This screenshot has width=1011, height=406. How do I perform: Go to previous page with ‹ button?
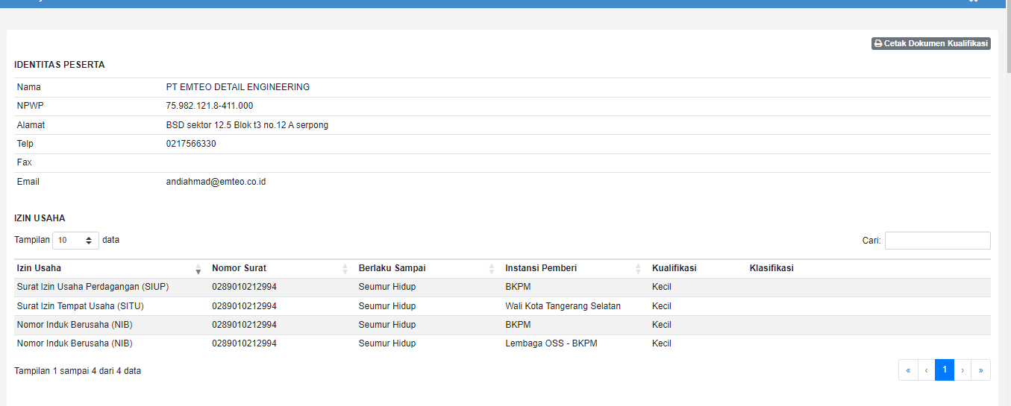click(x=926, y=370)
